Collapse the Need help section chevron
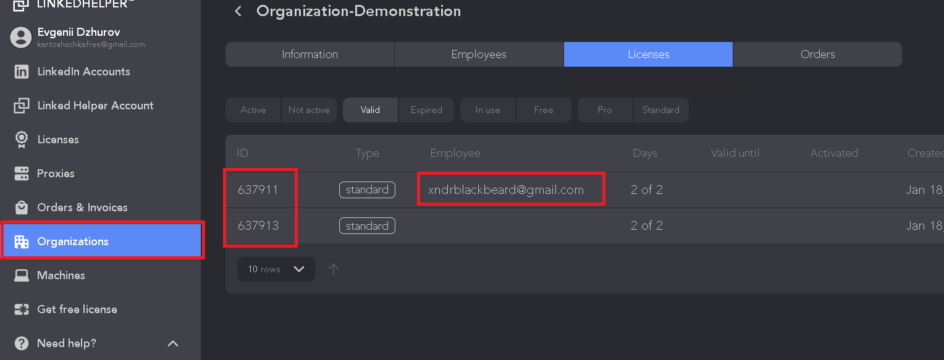Viewport: 944px width, 360px height. [173, 343]
